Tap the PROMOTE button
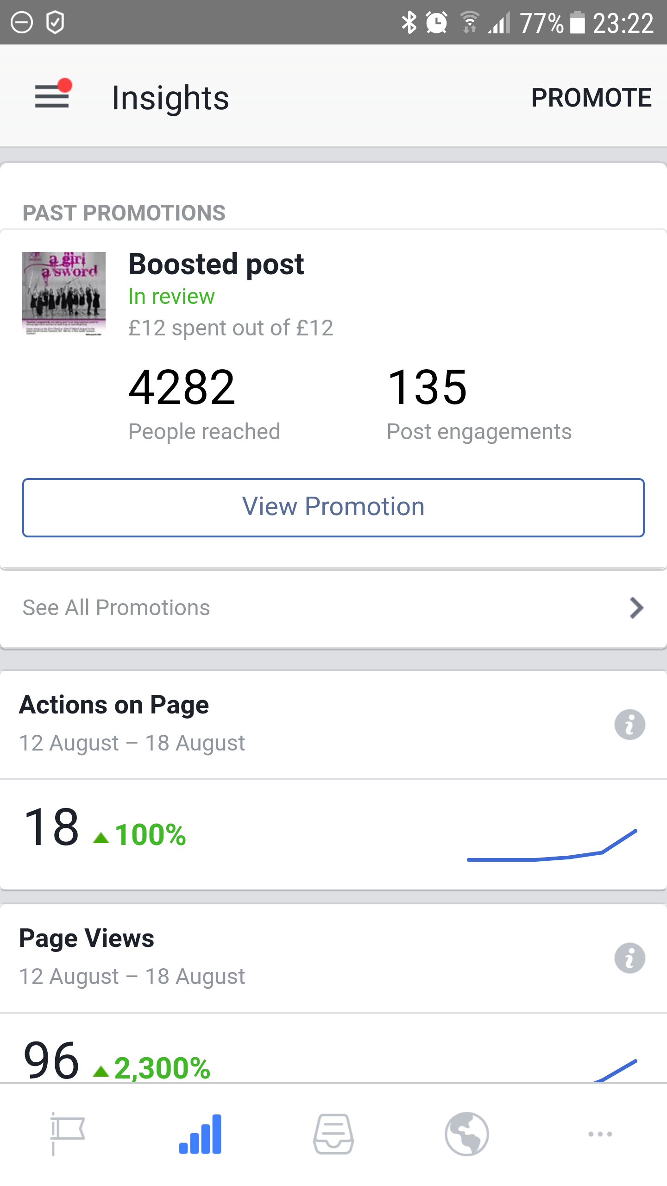 click(x=591, y=98)
